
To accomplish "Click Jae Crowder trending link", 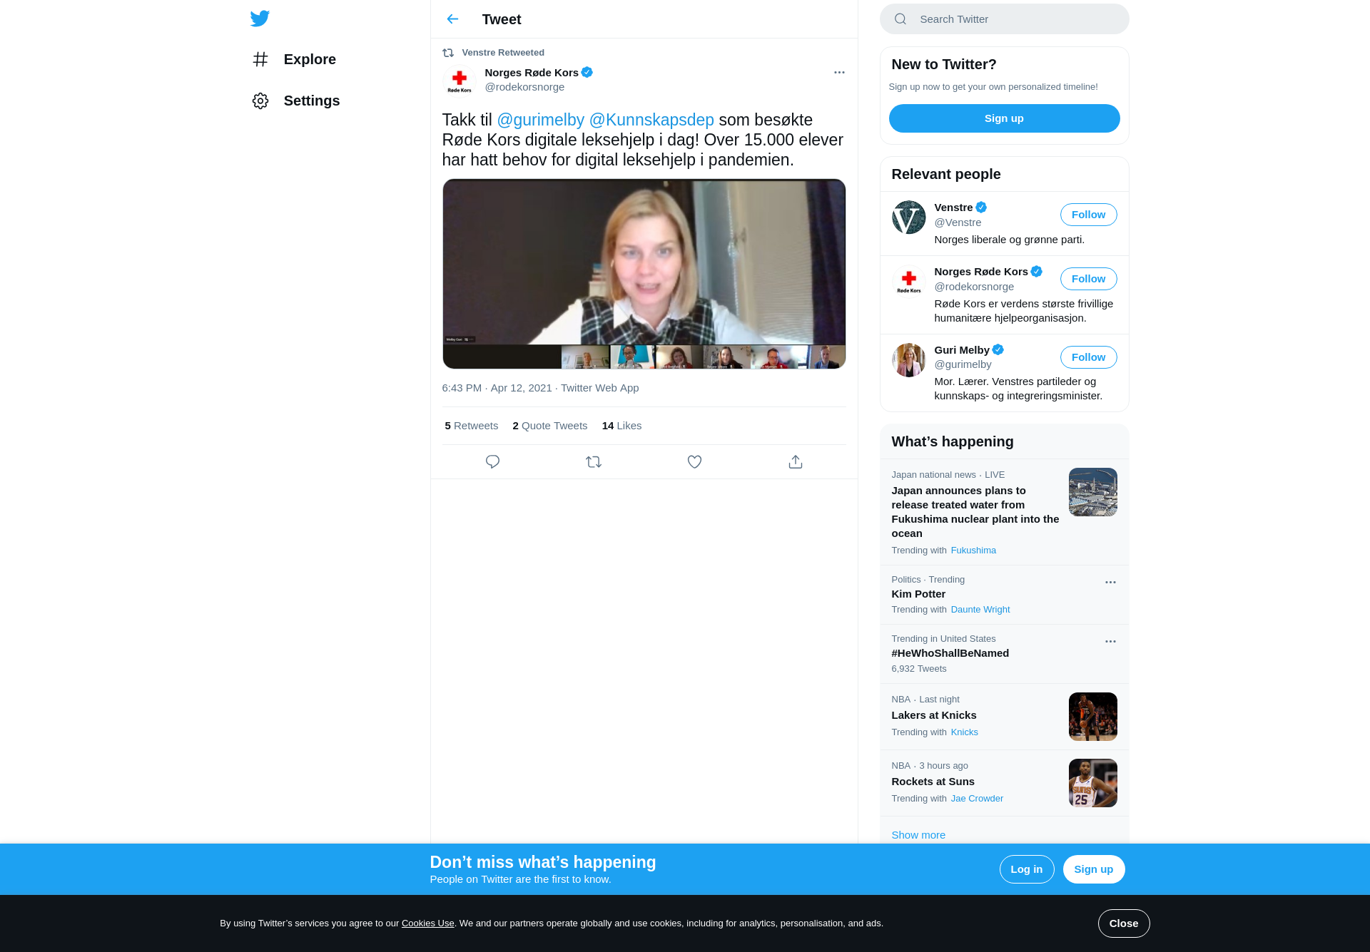I will pos(977,799).
